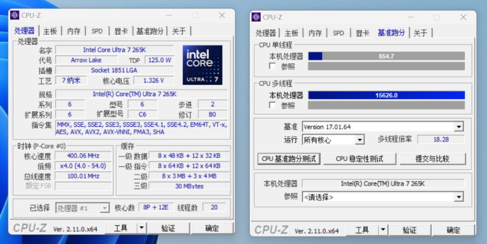The width and height of the screenshot is (487, 244).
Task: Click the 工艺 7 纳米 value
Action: pos(71,80)
